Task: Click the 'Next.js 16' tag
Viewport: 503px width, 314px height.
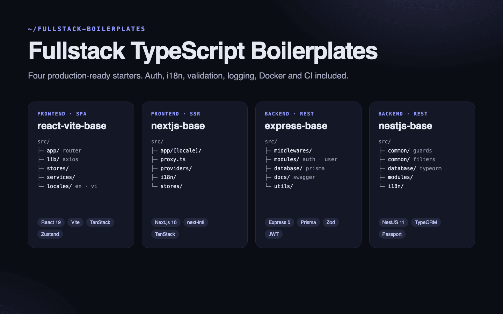Action: pos(166,222)
